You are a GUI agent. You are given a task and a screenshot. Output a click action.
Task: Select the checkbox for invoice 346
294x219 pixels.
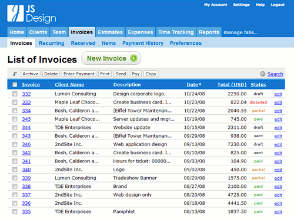click(15, 144)
